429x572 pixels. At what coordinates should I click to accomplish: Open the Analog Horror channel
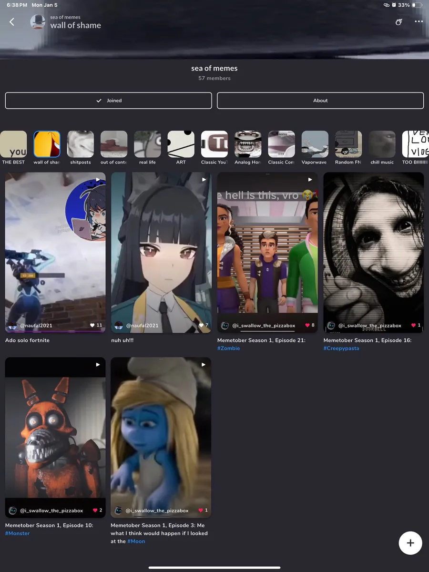point(248,148)
